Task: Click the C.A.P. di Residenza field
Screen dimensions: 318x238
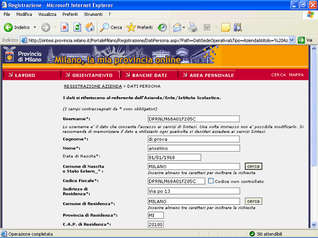Action: 156,224
